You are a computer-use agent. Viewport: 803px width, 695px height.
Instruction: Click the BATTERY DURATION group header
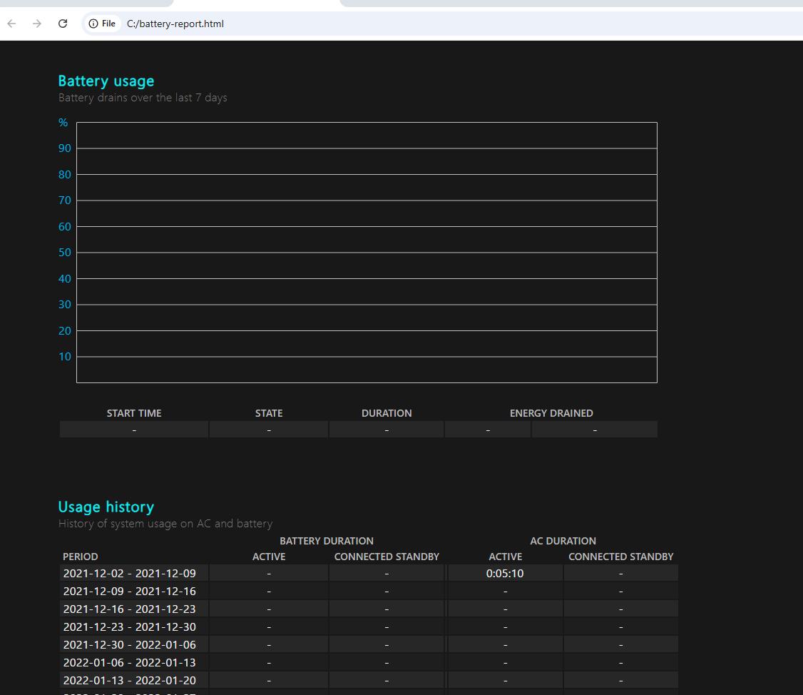pyautogui.click(x=327, y=541)
